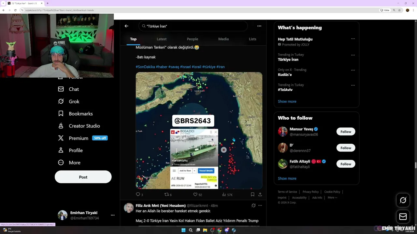Open Chrome tab search dropdown
Screen dimensions: 417x234
[4, 3]
